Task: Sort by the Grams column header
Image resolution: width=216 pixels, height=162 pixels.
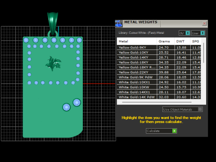Action: [166, 41]
